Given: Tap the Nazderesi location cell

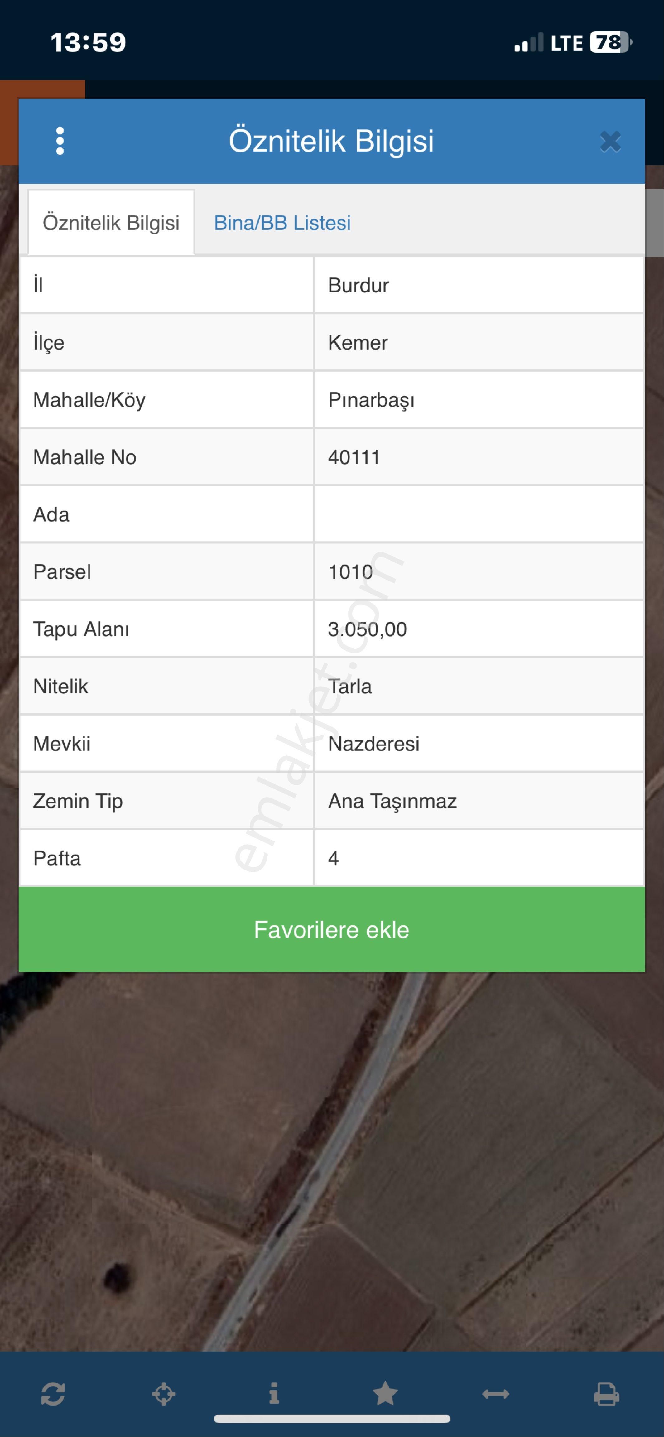Looking at the screenshot, I should click(479, 744).
